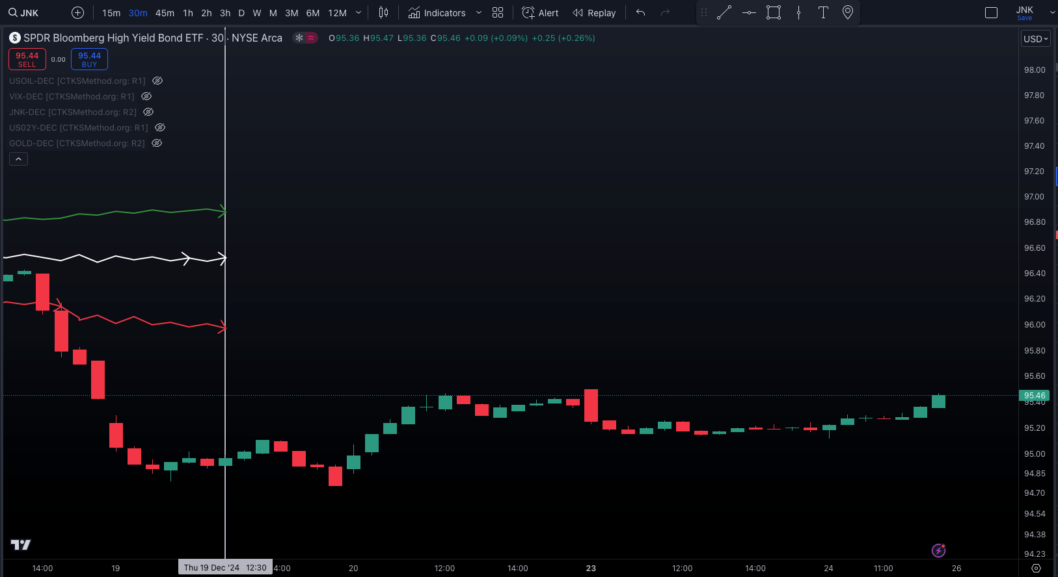Select the Text drawing tool
The height and width of the screenshot is (577, 1058).
pyautogui.click(x=823, y=13)
